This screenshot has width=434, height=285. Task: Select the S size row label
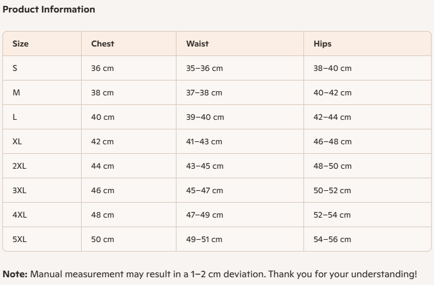pos(15,68)
